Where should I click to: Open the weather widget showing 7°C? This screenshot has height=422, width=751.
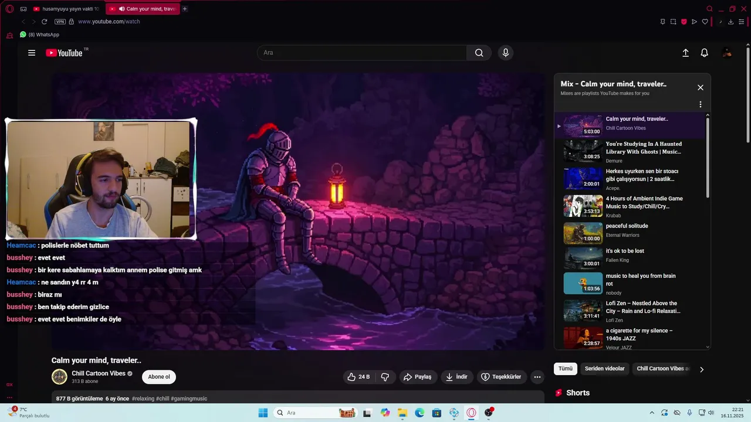pyautogui.click(x=28, y=413)
